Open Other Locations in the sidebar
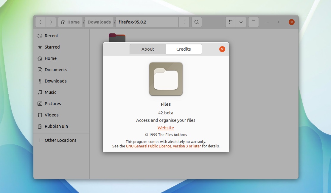The width and height of the screenshot is (331, 193). (x=61, y=140)
